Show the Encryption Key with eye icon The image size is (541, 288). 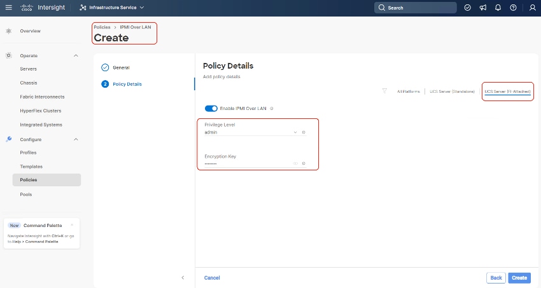click(x=295, y=163)
